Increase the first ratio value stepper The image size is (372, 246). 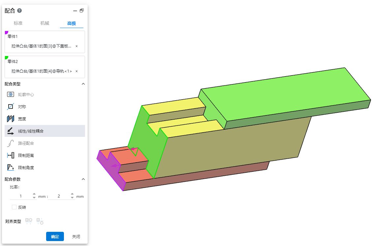click(x=34, y=195)
